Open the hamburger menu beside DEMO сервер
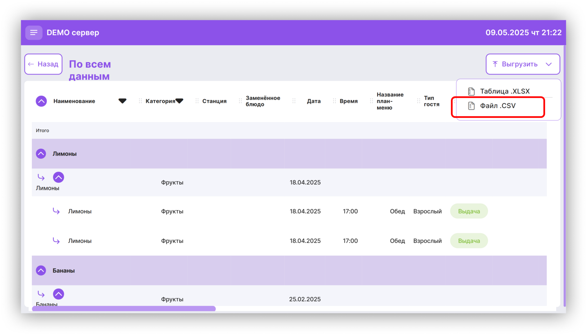The image size is (587, 335). pyautogui.click(x=34, y=32)
